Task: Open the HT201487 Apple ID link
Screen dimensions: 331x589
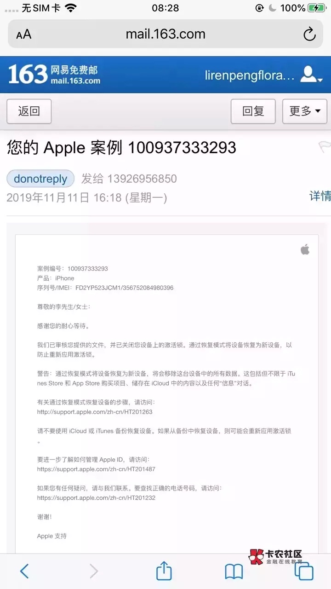Action: [96, 469]
